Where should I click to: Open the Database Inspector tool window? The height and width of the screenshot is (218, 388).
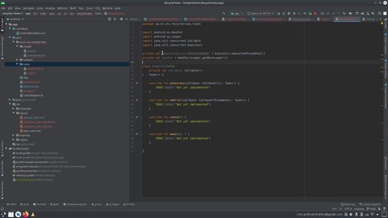pos(75,205)
